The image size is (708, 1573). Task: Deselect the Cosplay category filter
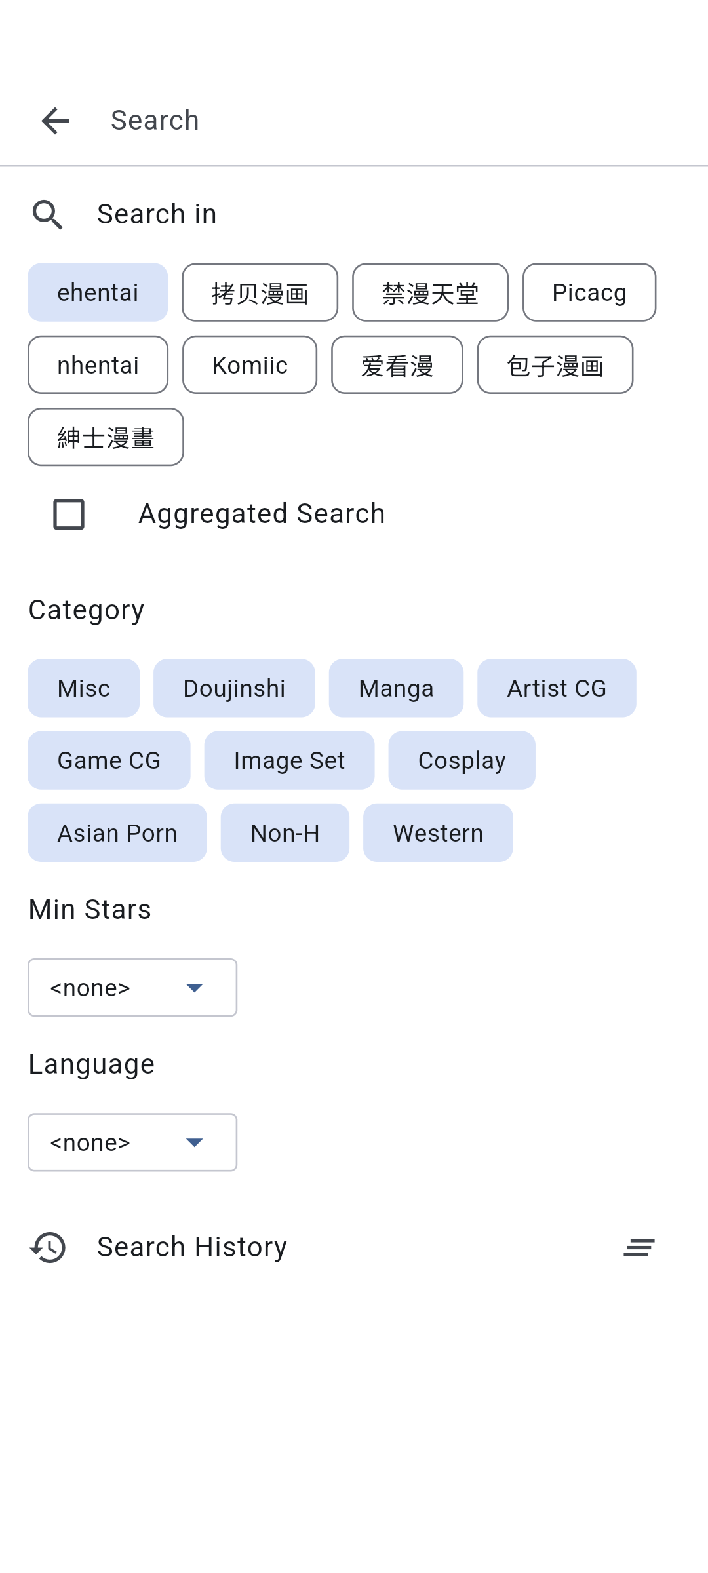coord(462,760)
